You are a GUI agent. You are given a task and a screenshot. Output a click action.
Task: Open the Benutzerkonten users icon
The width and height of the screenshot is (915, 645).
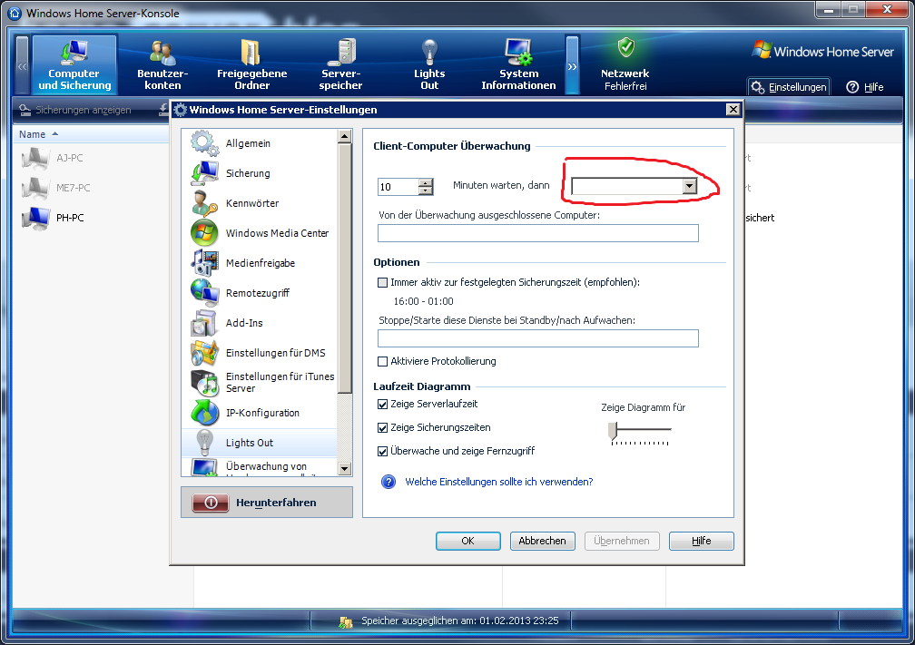click(162, 53)
